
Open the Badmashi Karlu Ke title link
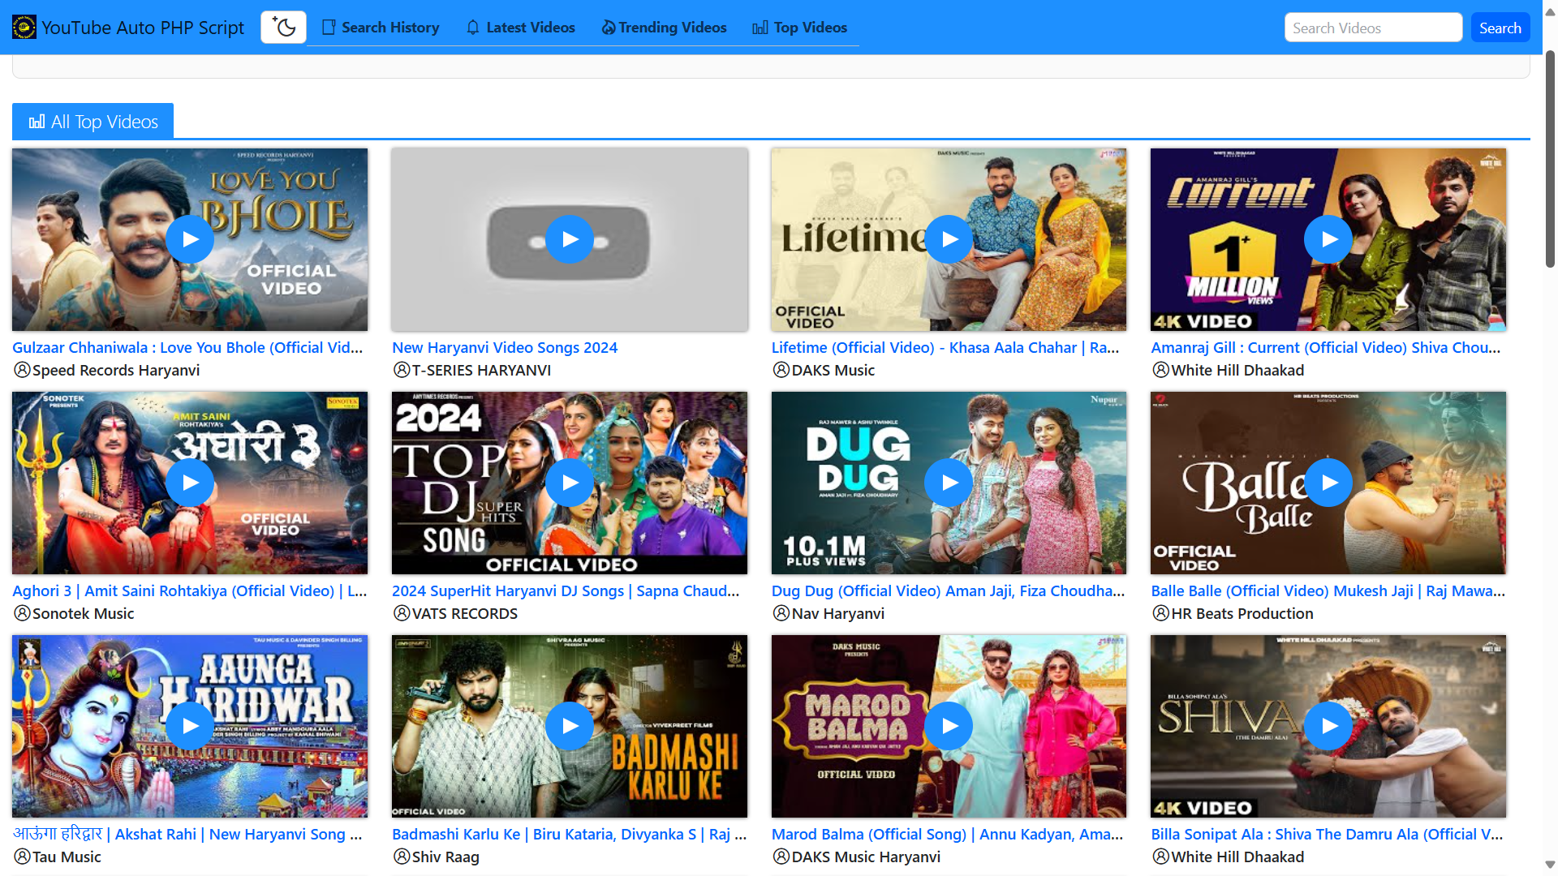569,834
